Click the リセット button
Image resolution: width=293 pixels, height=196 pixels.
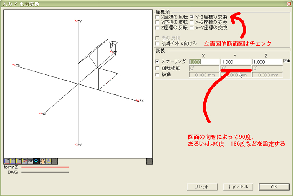pos(202,187)
